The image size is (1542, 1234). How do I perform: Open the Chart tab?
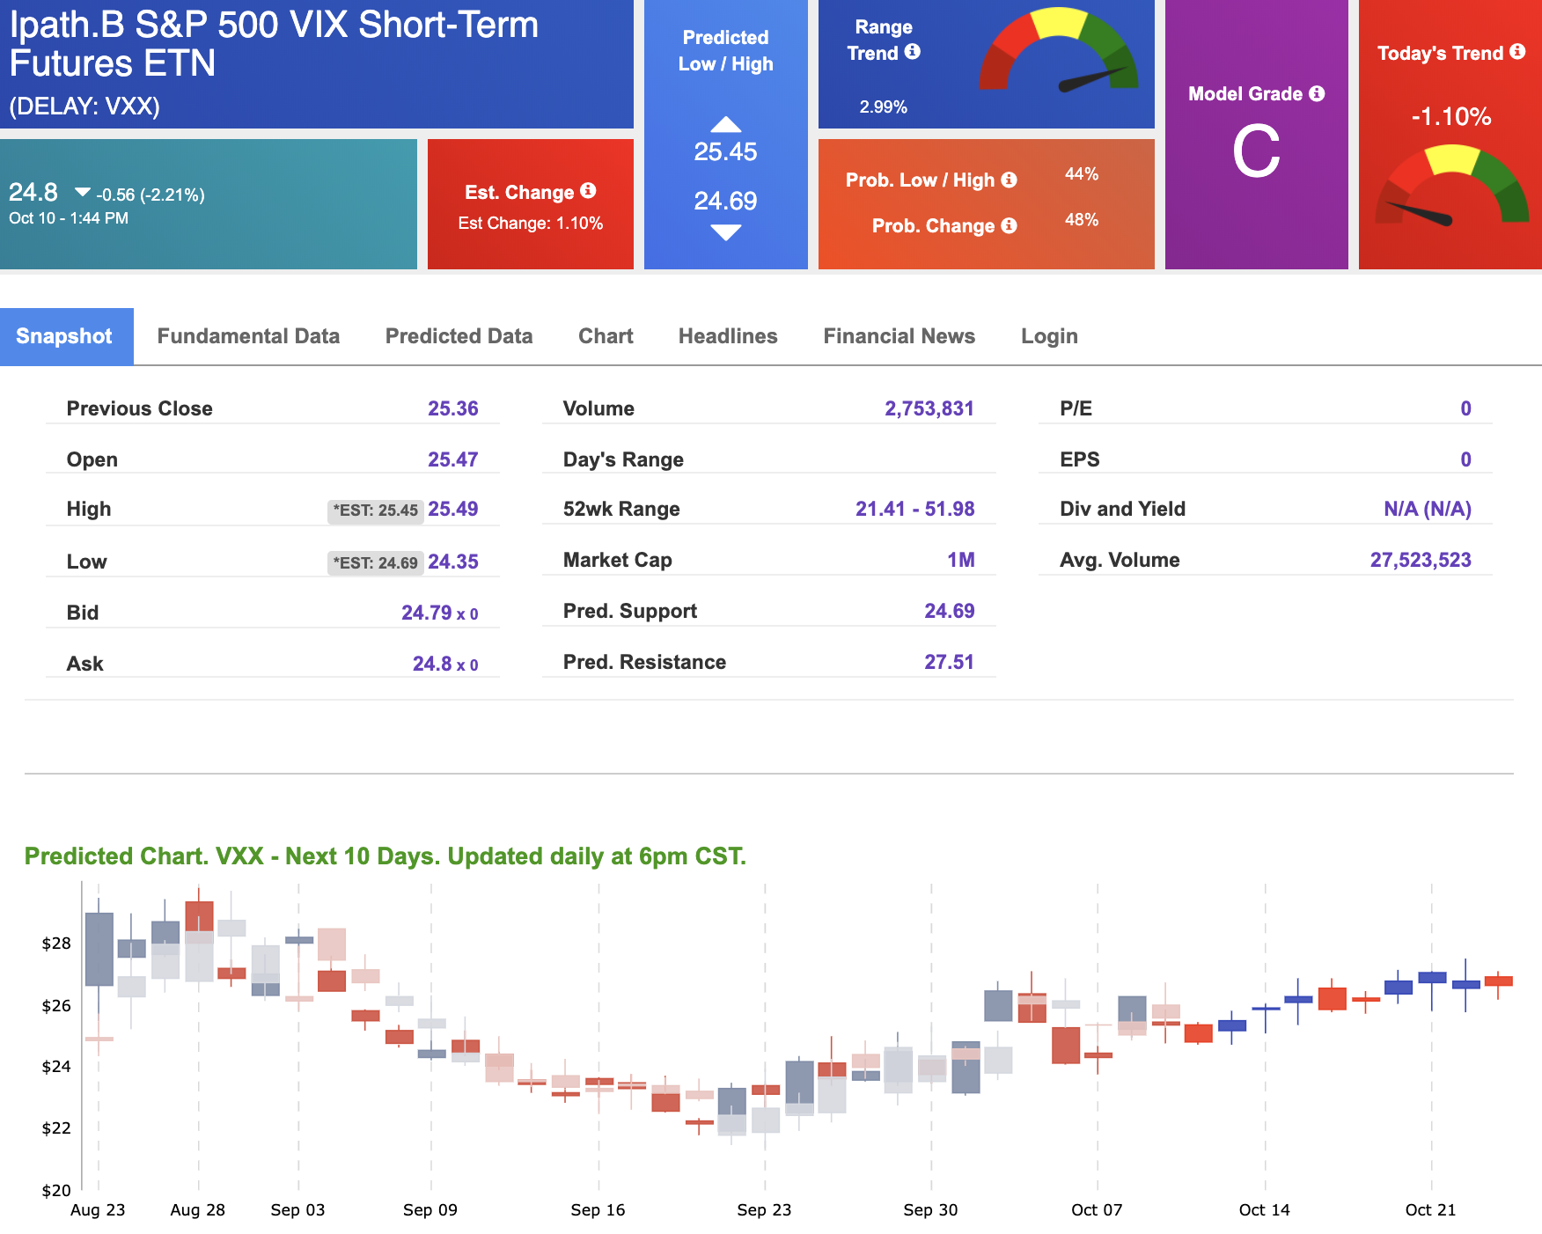tap(606, 336)
